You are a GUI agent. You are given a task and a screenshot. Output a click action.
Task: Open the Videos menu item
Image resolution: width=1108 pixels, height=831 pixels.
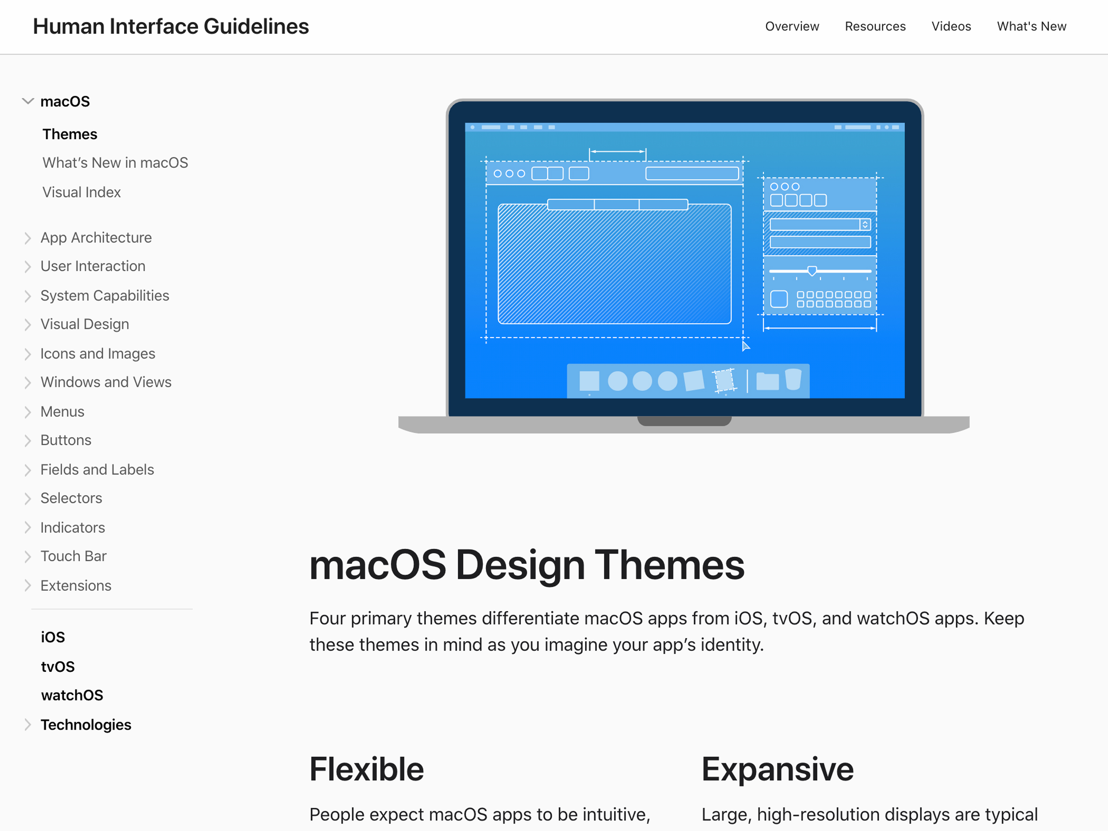click(951, 26)
